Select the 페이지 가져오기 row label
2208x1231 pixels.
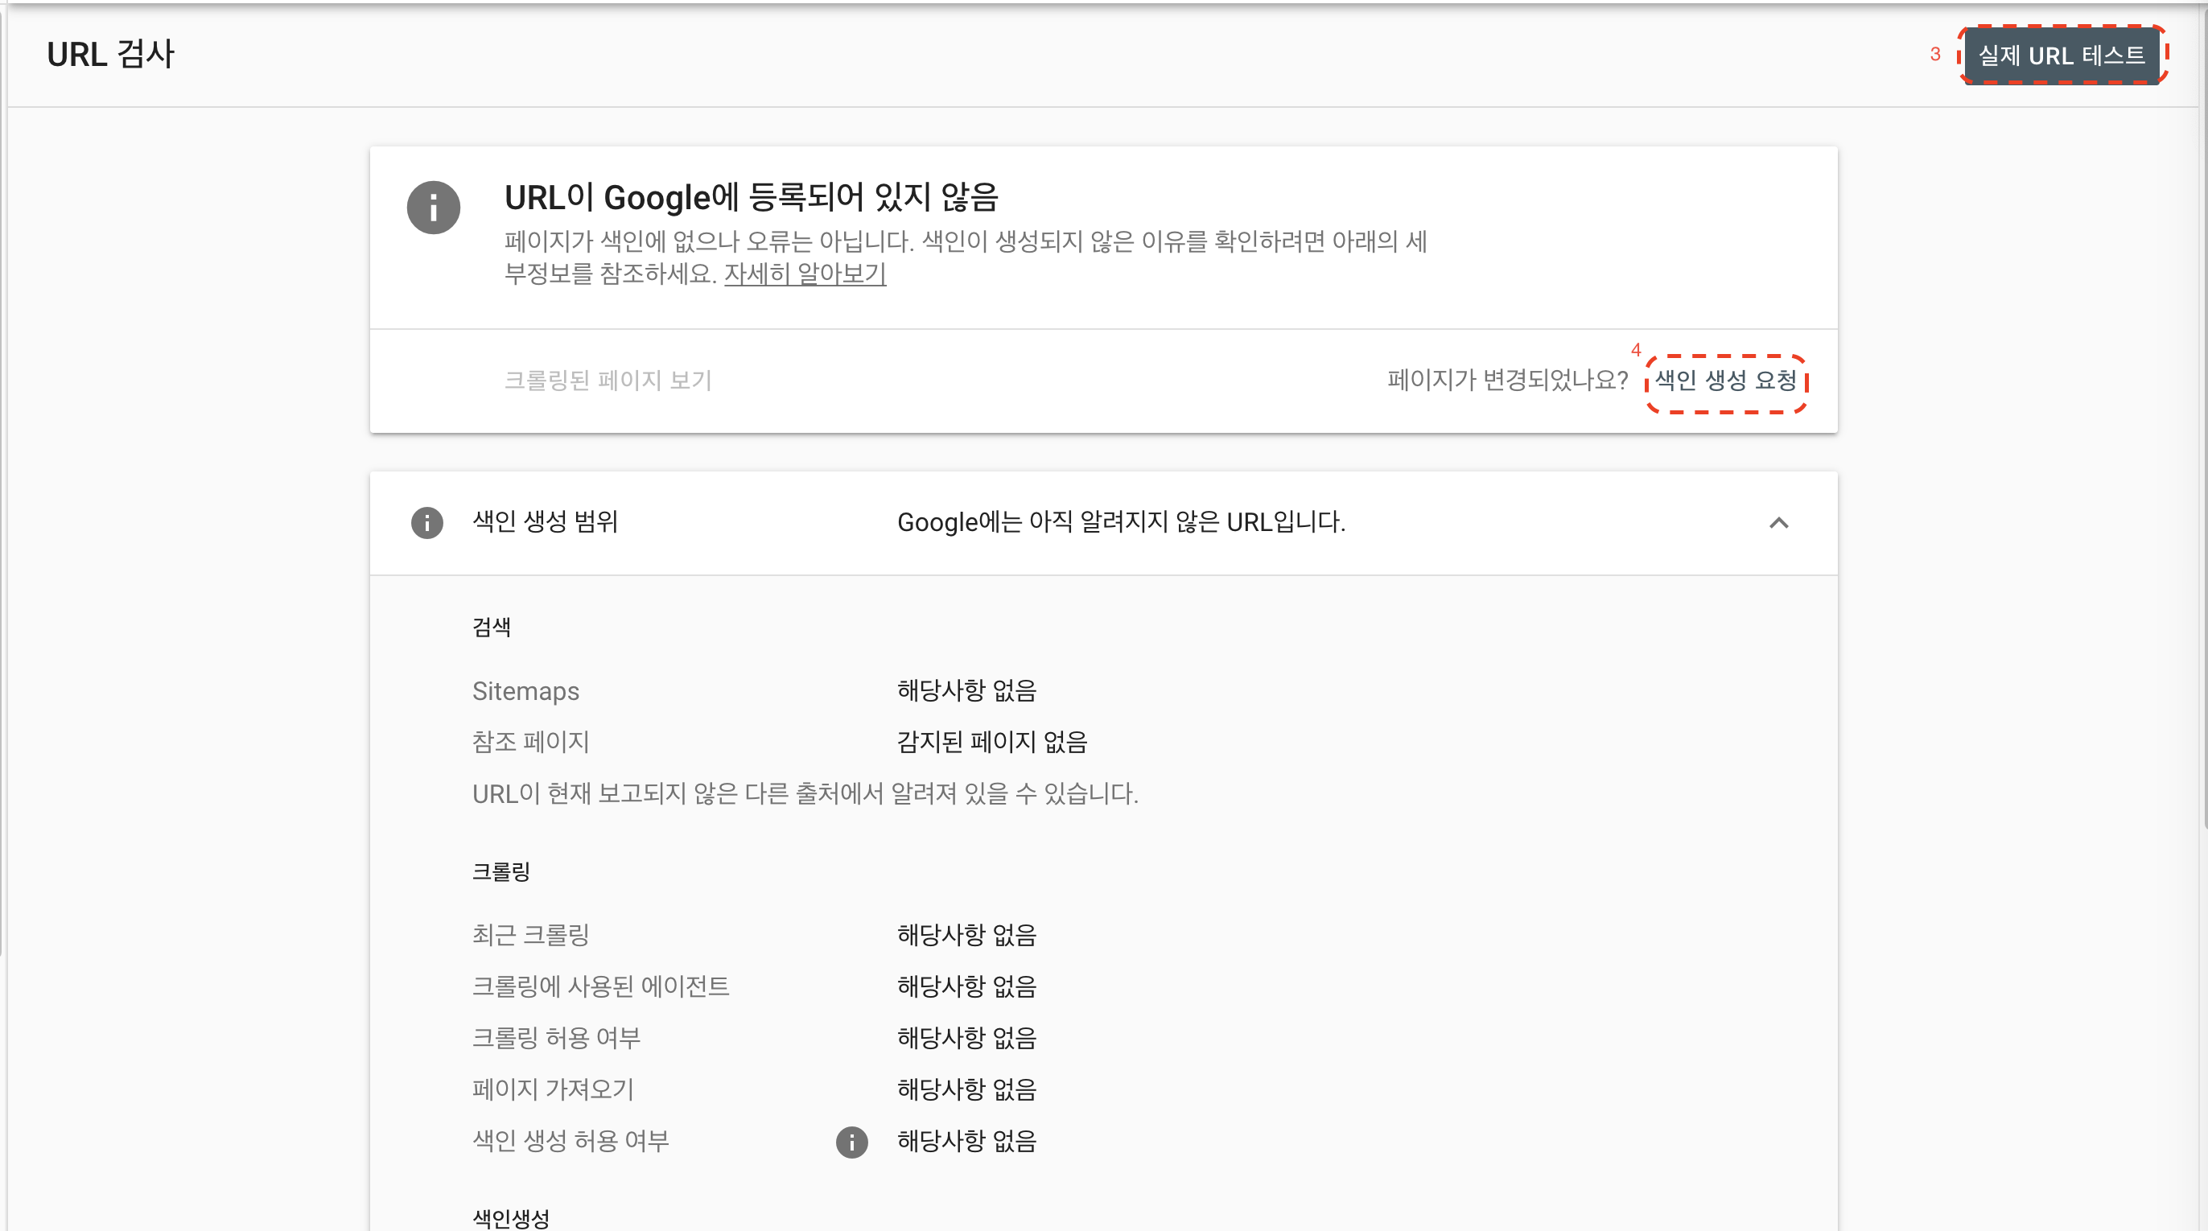click(x=553, y=1089)
